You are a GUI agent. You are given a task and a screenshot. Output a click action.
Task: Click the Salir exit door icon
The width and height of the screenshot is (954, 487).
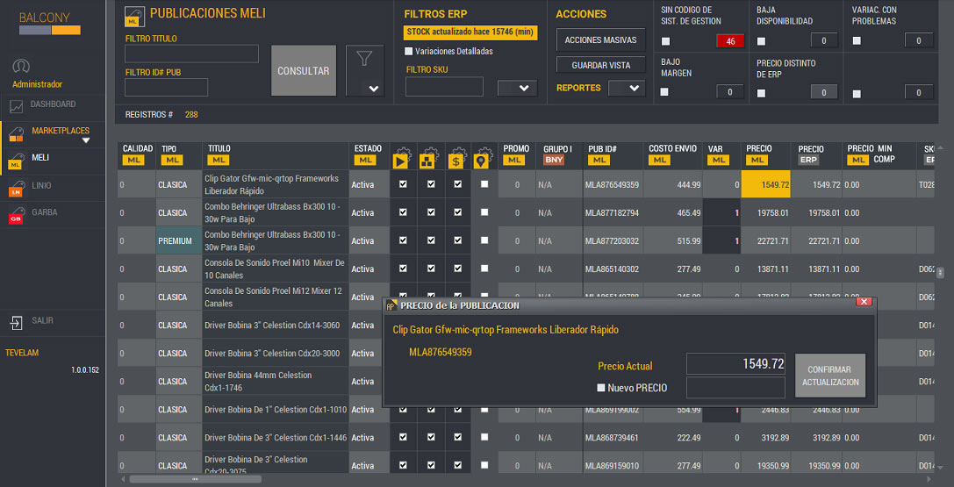click(17, 322)
